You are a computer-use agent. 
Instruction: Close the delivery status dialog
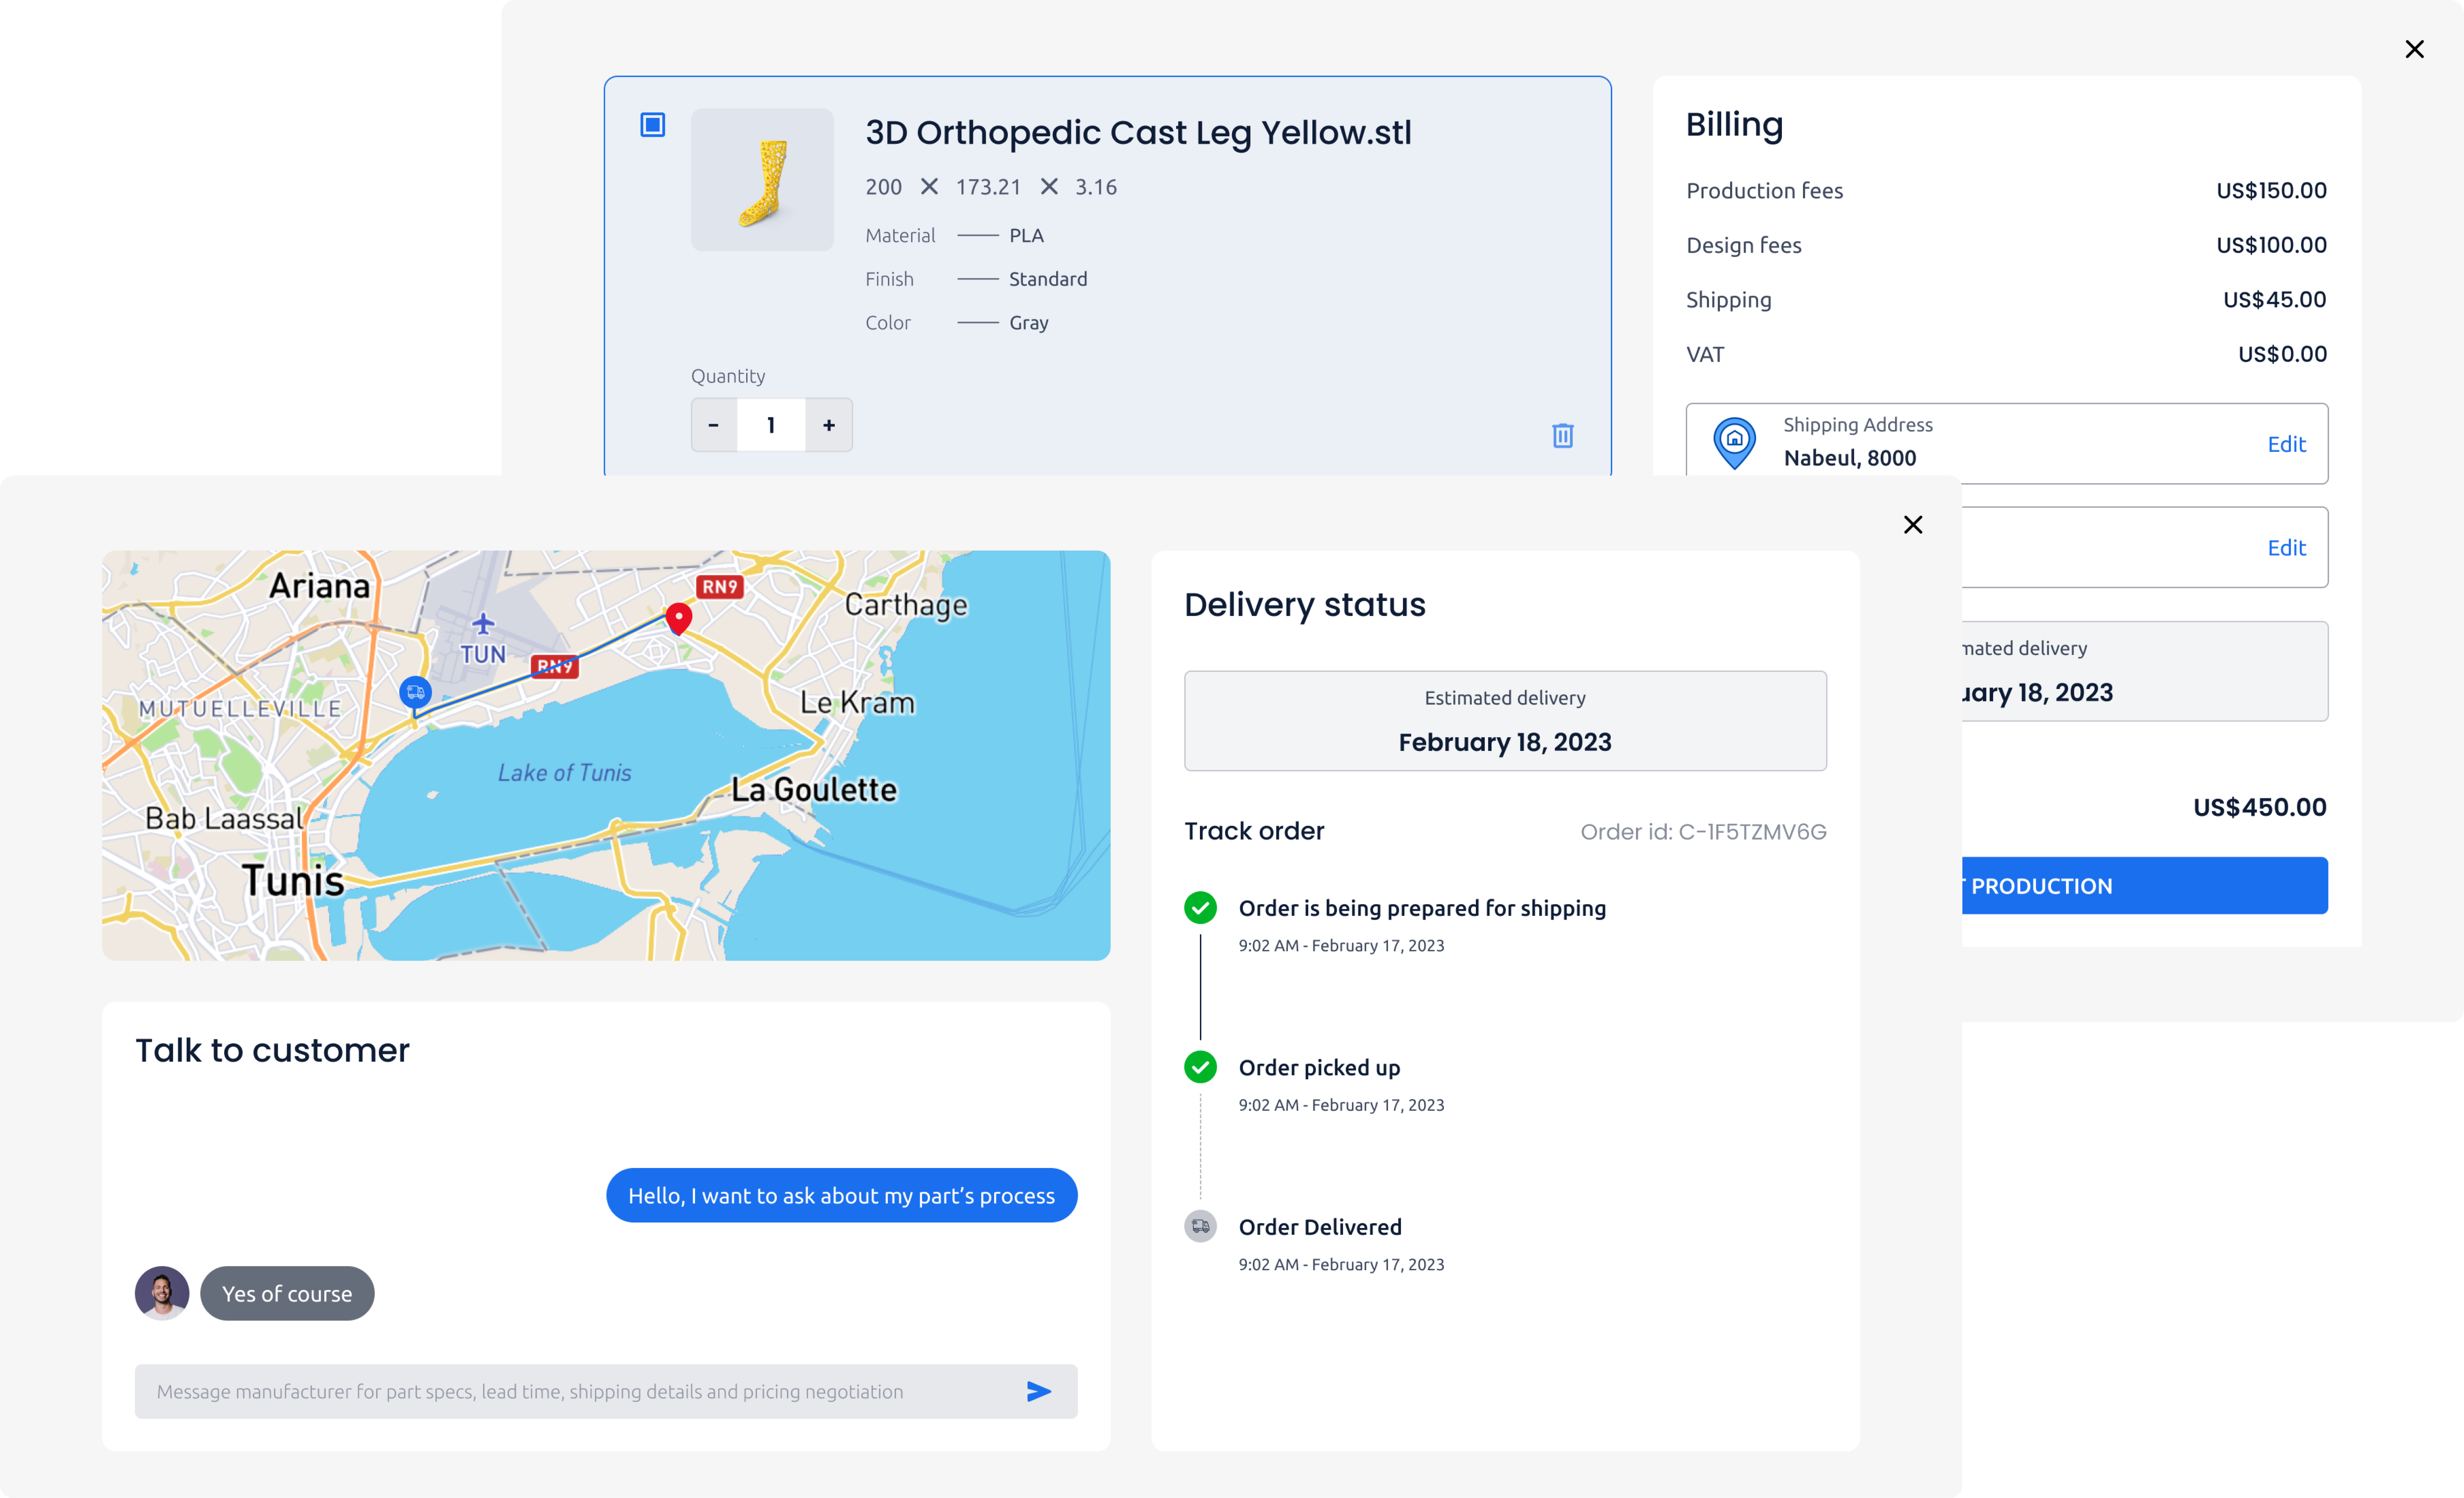(x=1913, y=525)
